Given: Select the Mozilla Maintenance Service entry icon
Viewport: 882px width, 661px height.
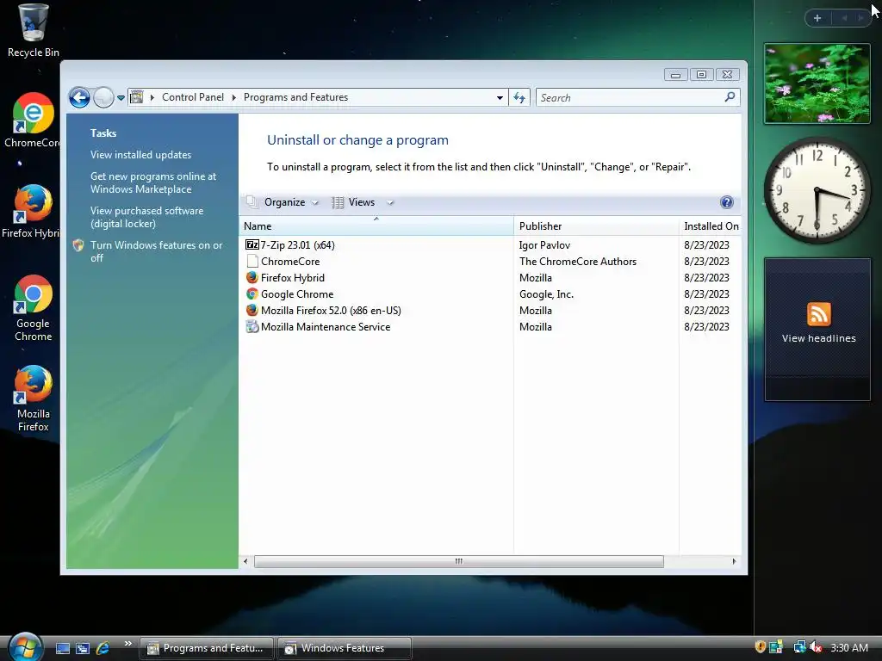Looking at the screenshot, I should coord(252,326).
